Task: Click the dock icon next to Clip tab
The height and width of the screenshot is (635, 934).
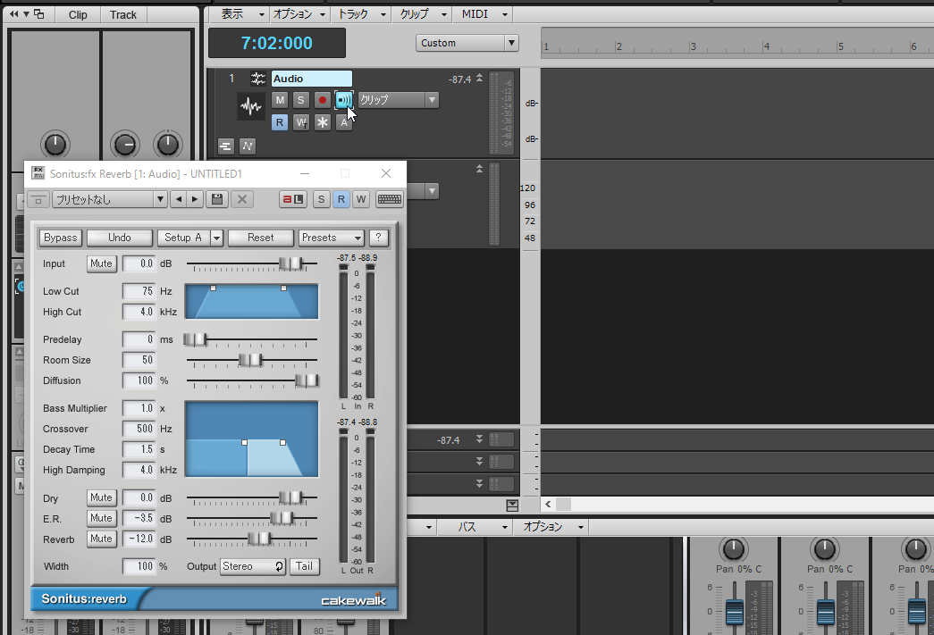Action: tap(39, 13)
